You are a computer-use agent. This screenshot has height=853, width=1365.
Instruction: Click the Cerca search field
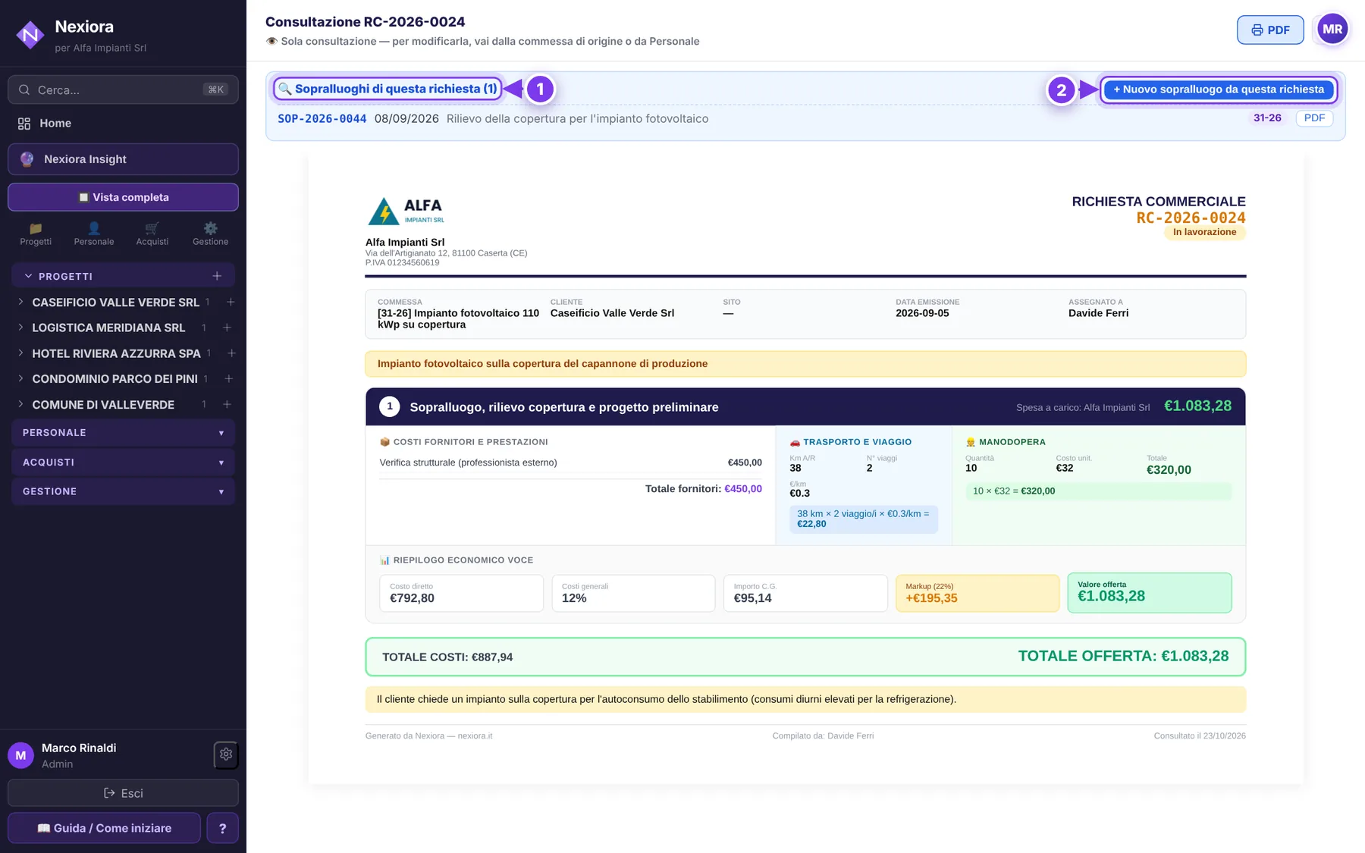point(123,89)
